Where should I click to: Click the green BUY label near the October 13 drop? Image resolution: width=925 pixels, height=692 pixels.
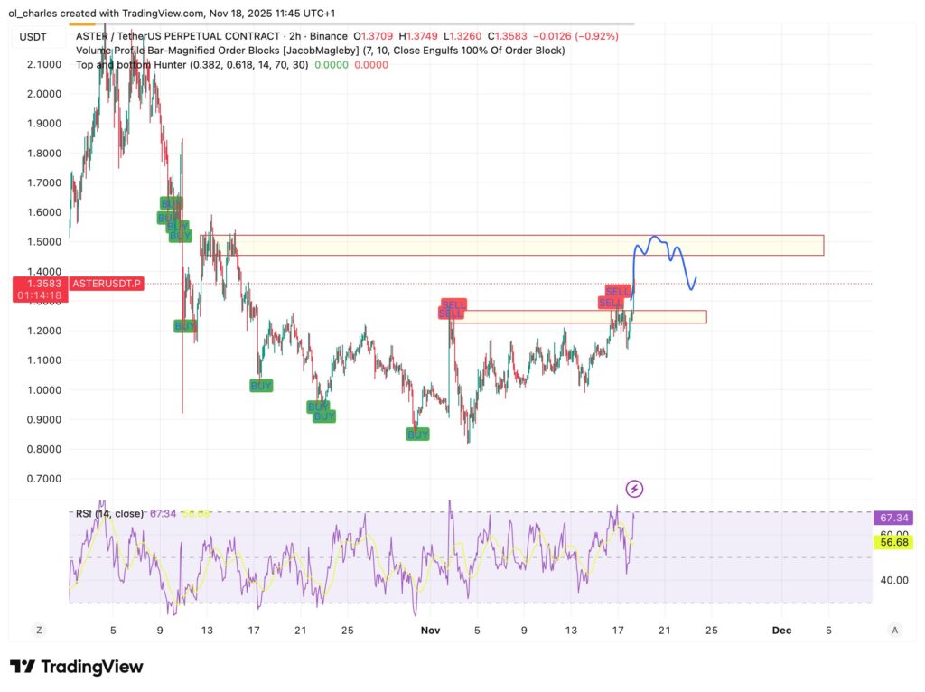click(x=184, y=325)
